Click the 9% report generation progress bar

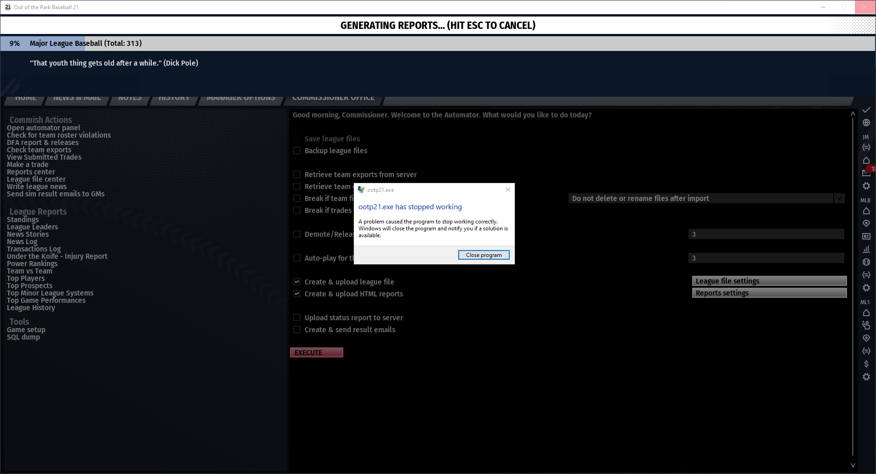point(438,43)
